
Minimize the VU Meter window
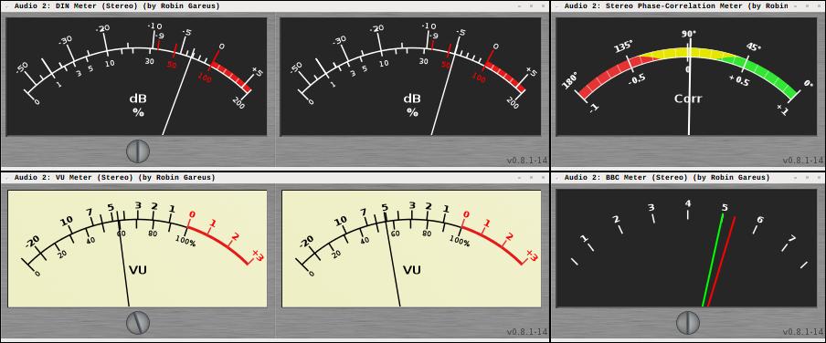[520, 178]
